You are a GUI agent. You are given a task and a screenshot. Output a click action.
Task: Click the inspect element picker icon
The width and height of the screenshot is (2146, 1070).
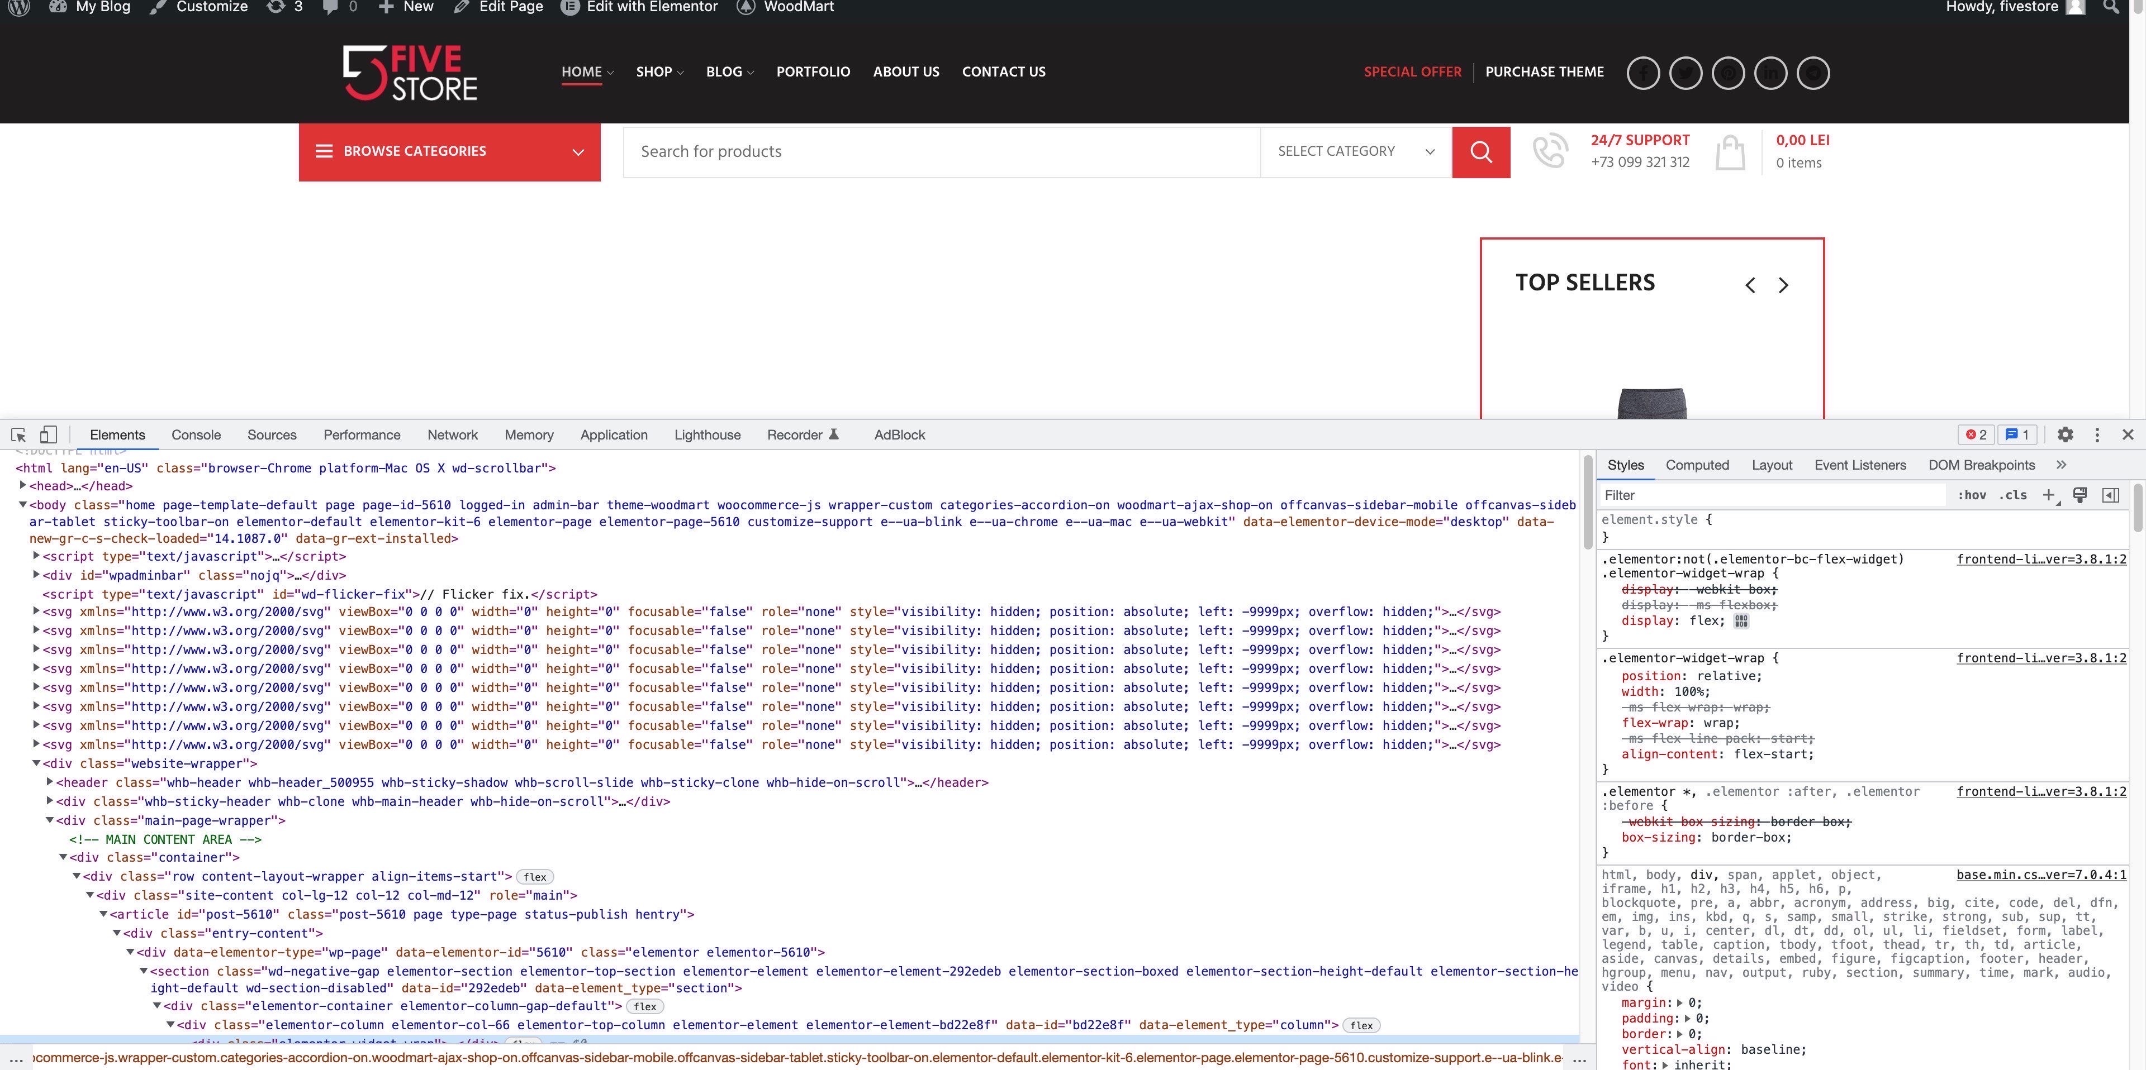(x=18, y=434)
